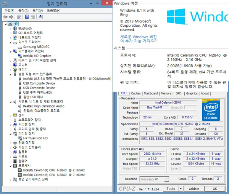Click the blue Help question-mark toolbar icon
The height and width of the screenshot is (195, 229).
[27, 17]
